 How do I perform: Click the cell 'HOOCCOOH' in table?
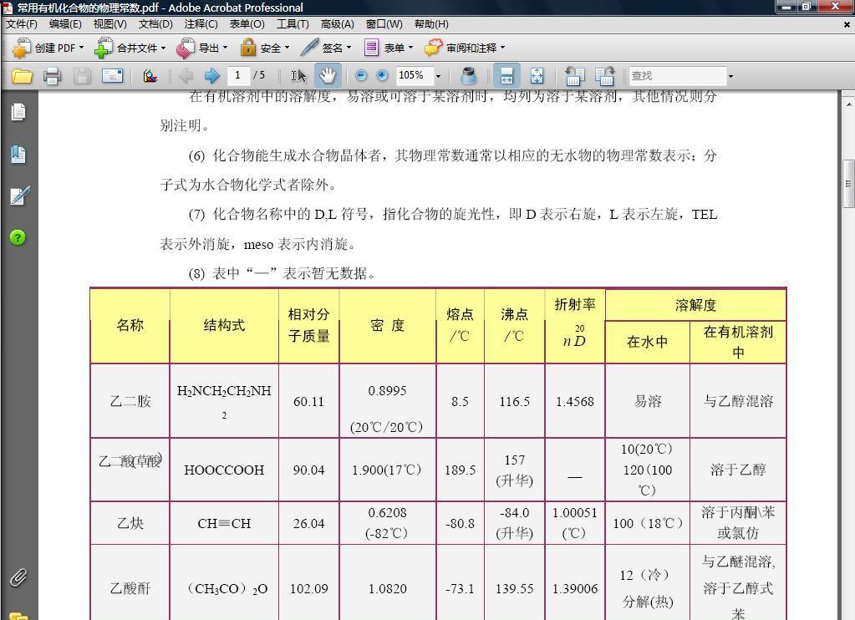pos(224,470)
